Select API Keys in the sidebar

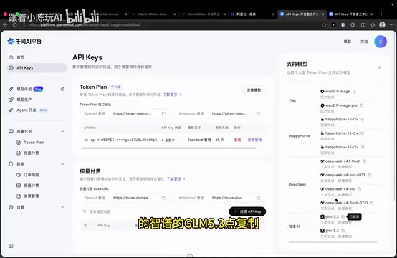(37, 67)
